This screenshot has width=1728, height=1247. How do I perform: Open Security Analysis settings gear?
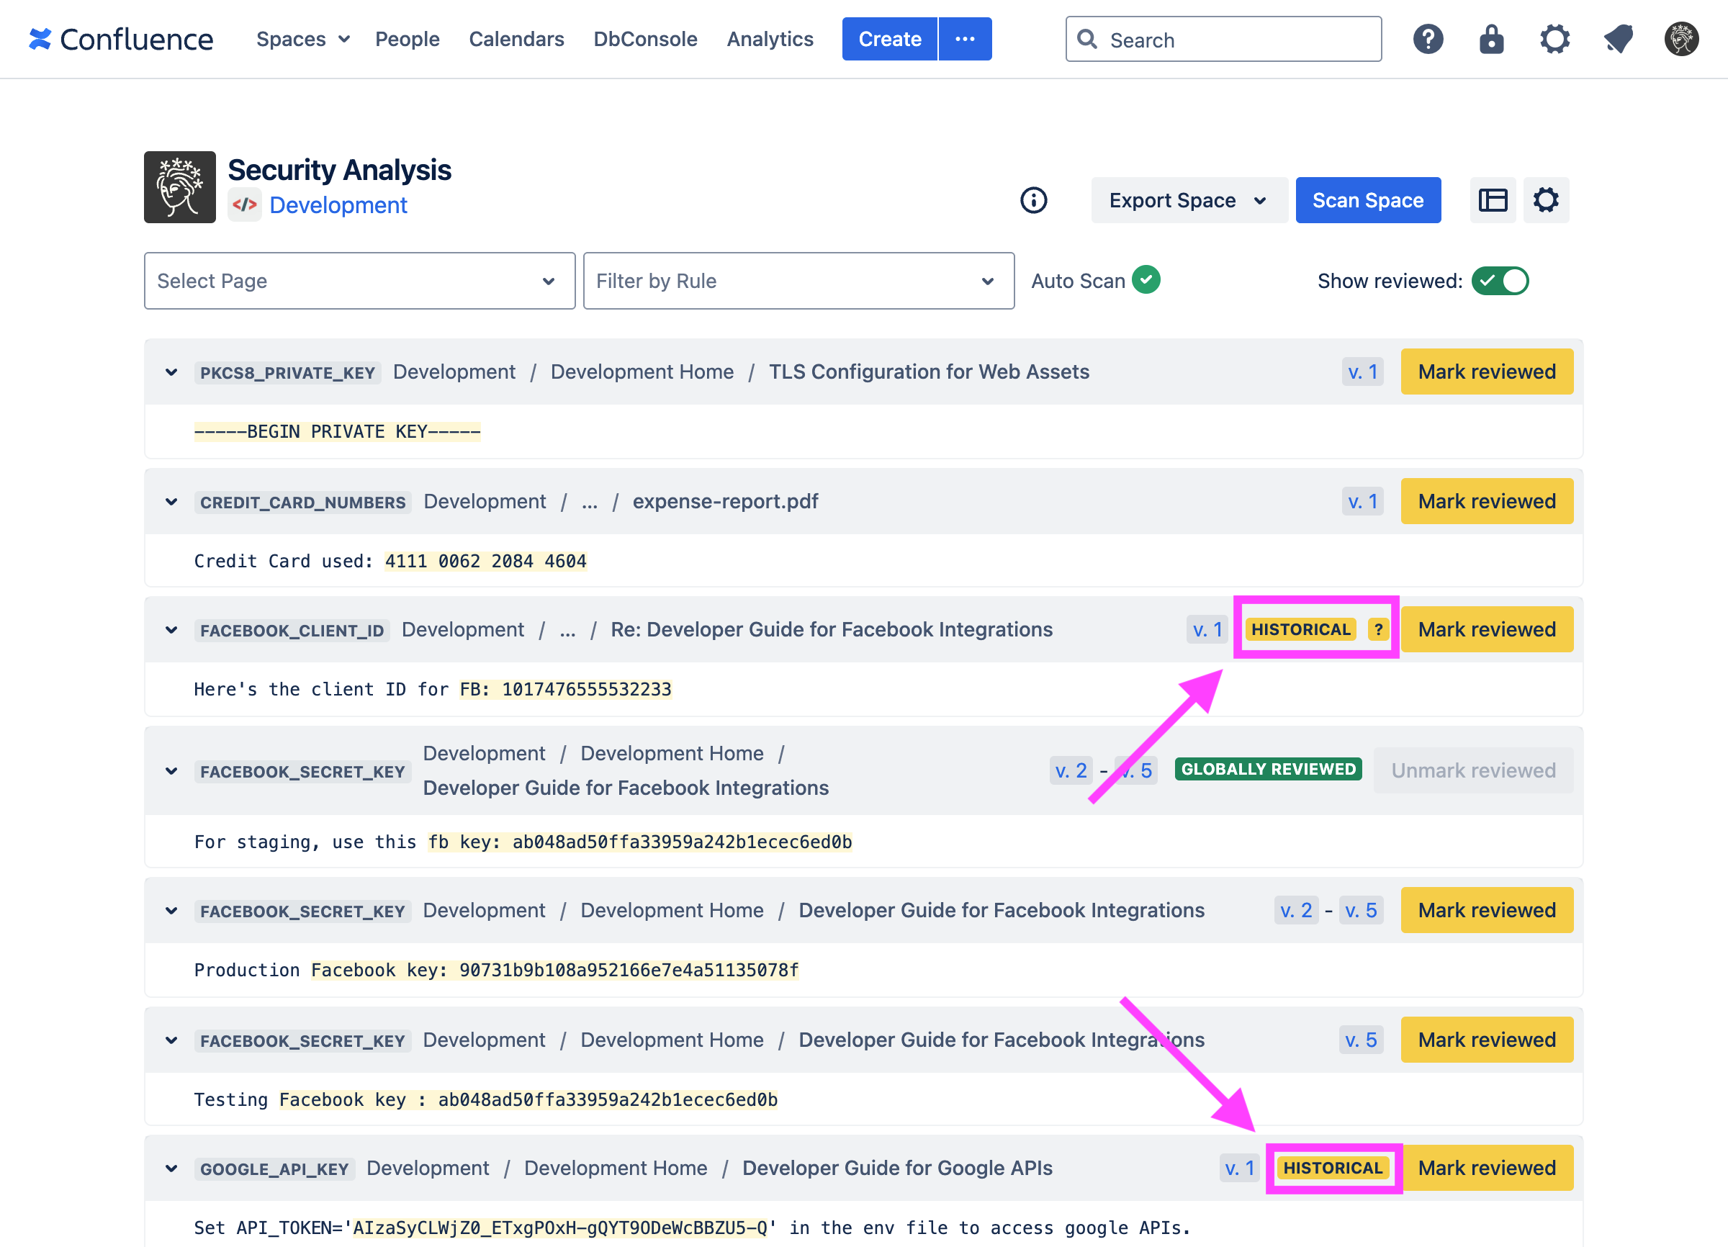1545,200
